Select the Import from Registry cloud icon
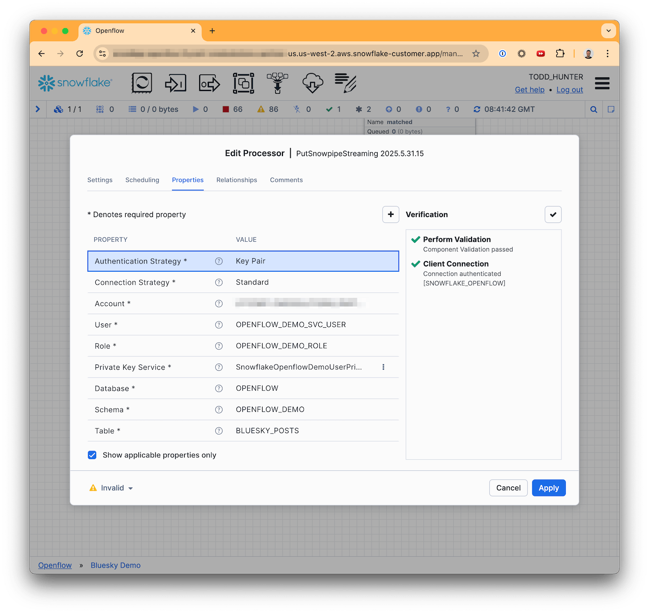This screenshot has height=613, width=649. [x=312, y=83]
